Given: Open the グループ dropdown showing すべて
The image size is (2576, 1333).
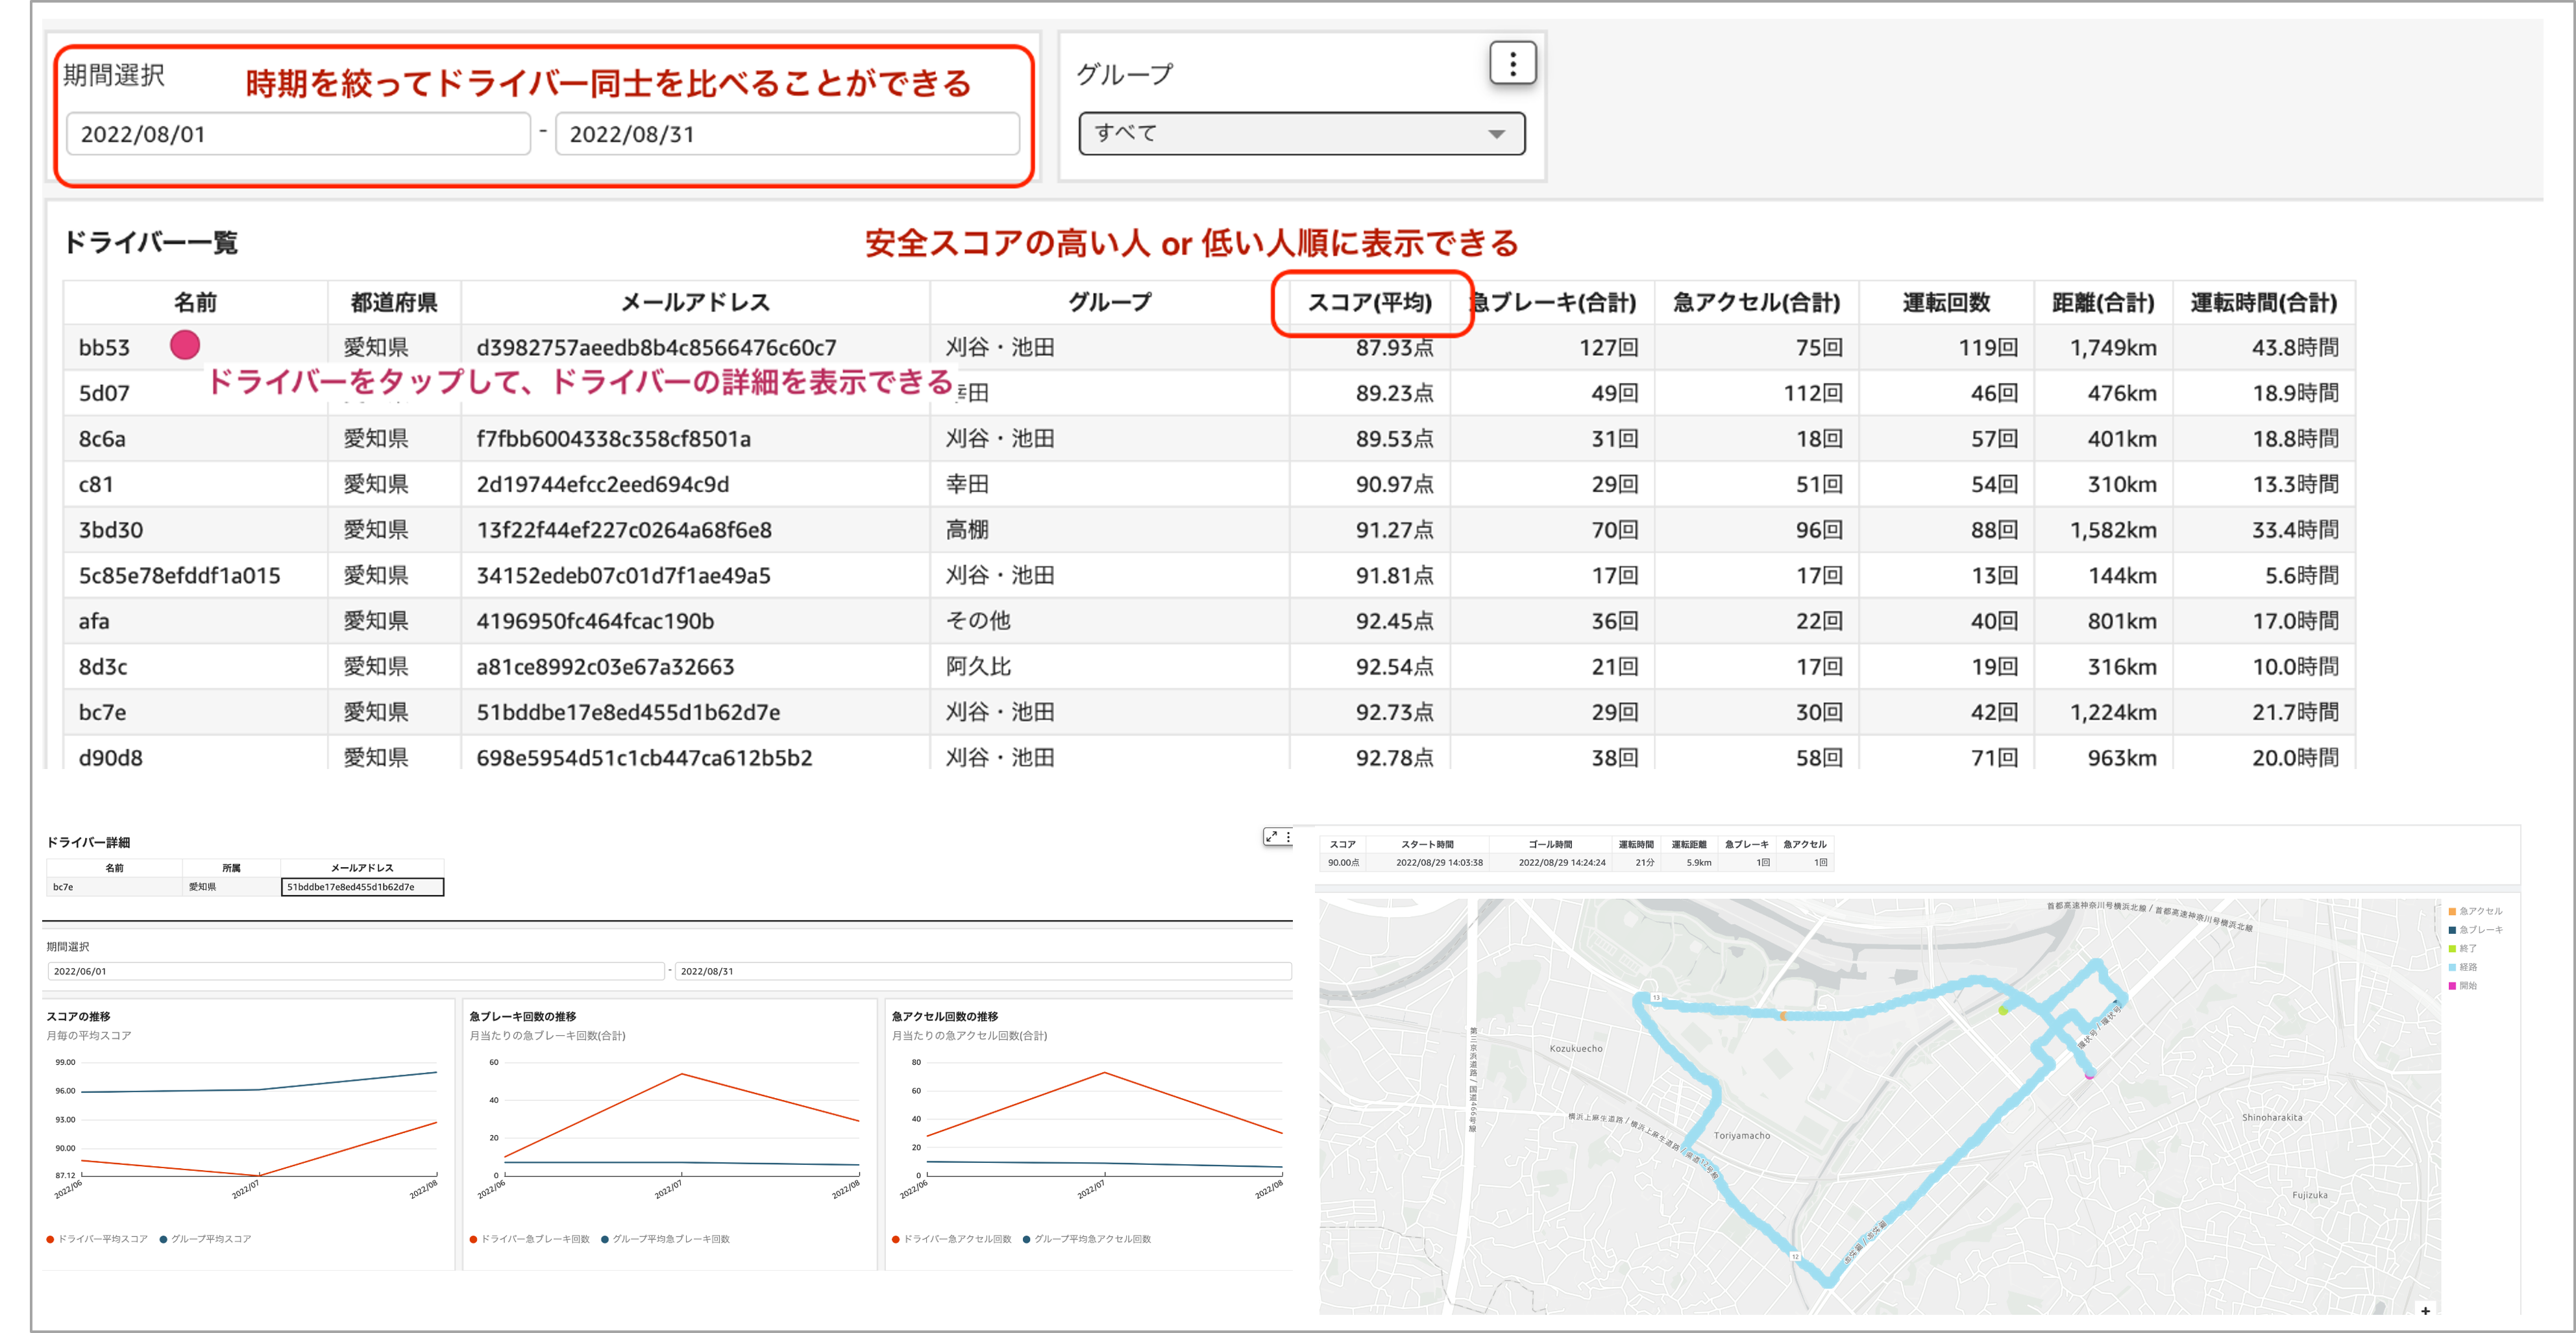Looking at the screenshot, I should tap(1301, 134).
